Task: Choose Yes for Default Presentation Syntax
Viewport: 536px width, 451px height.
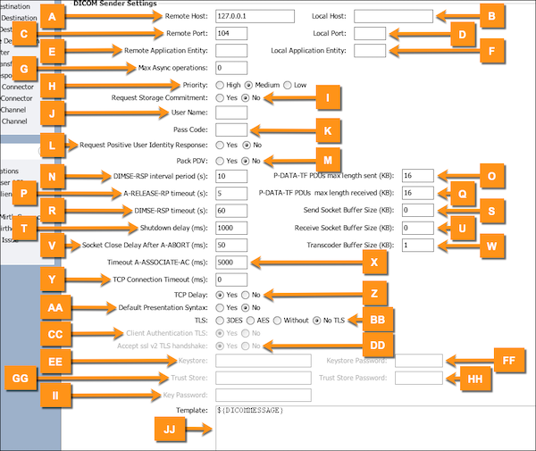Action: 221,307
